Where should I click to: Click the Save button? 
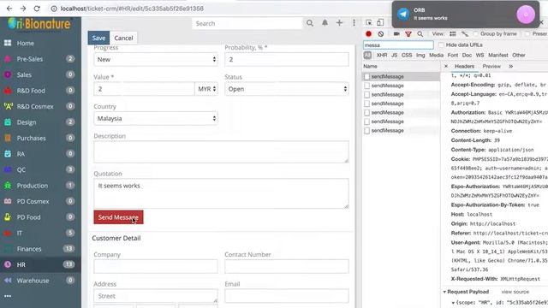[x=98, y=38]
